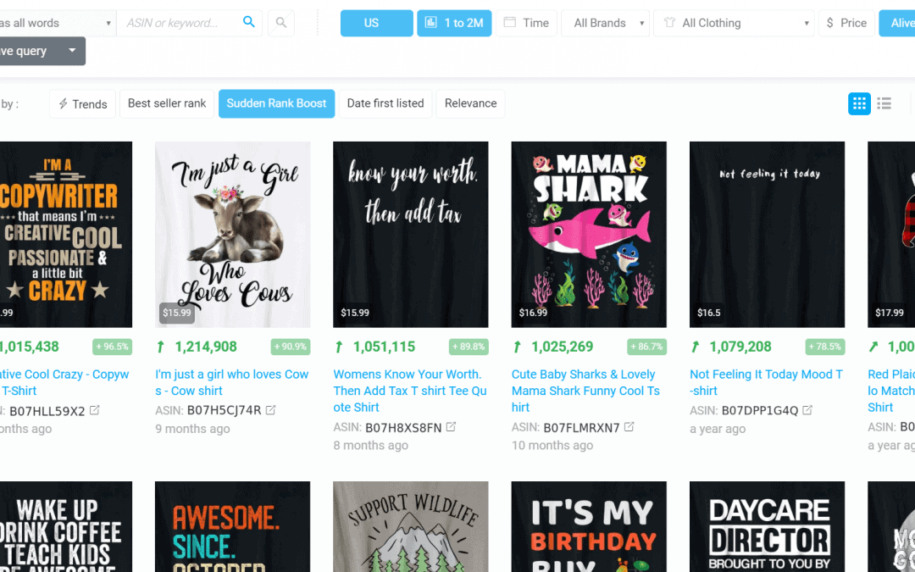Sort by Trends

pos(83,104)
